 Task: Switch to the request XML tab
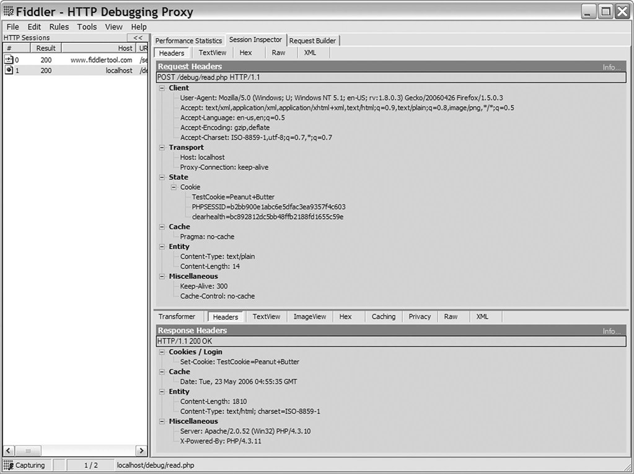pyautogui.click(x=310, y=53)
